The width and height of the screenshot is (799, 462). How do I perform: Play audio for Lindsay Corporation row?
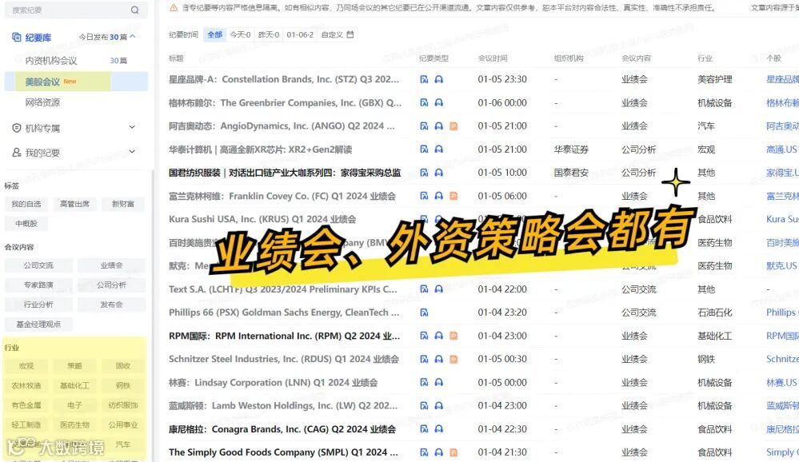[439, 383]
